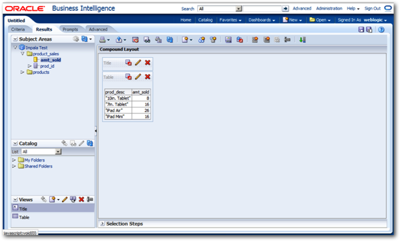Viewport: 400px width, 241px height.
Task: Click the search go arrow button
Action: [x=285, y=9]
